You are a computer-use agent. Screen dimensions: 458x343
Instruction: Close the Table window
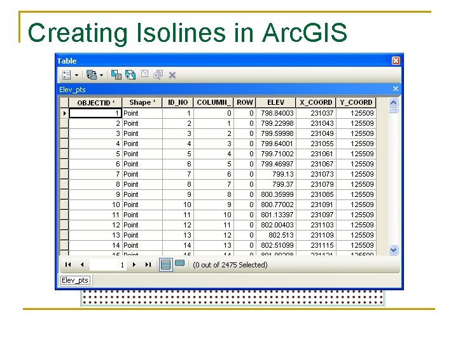pyautogui.click(x=396, y=61)
